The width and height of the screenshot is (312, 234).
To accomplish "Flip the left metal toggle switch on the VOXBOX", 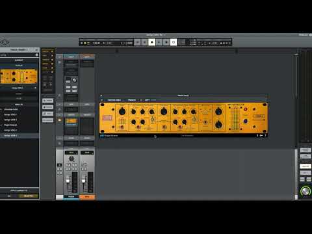I will pyautogui.click(x=153, y=119).
